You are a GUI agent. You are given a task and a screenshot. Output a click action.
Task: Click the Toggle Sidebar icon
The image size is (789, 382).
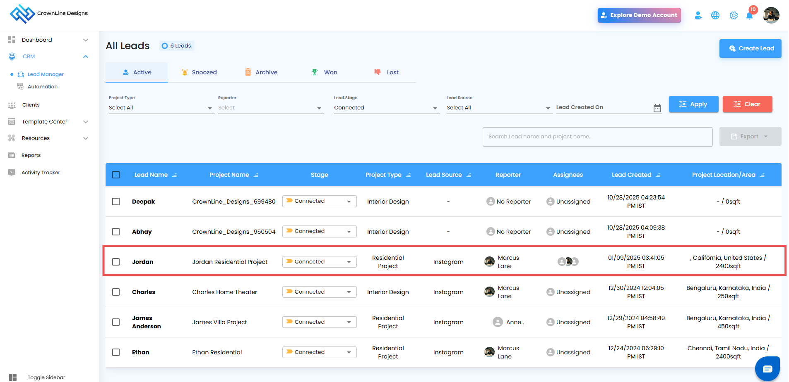click(13, 377)
